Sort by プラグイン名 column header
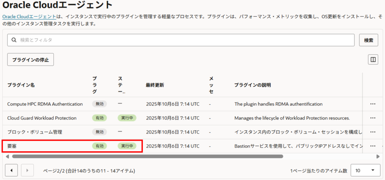This screenshot has width=385, height=180. (x=21, y=85)
